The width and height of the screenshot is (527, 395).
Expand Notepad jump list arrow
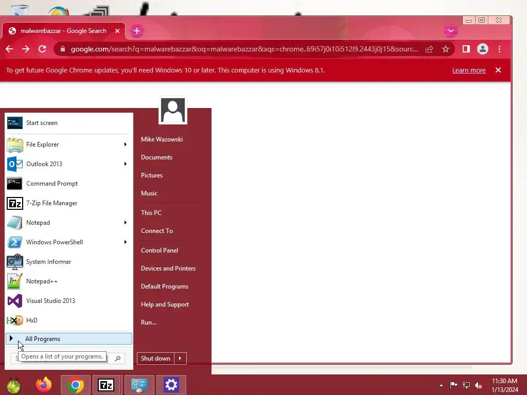click(126, 223)
